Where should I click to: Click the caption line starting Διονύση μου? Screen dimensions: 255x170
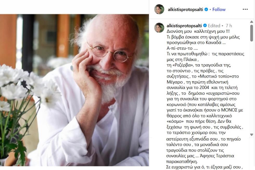coord(198,31)
